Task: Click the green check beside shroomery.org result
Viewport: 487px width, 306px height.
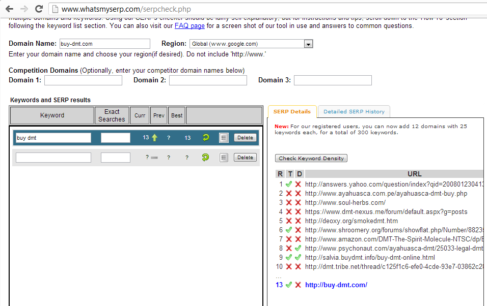Action: 289,230
